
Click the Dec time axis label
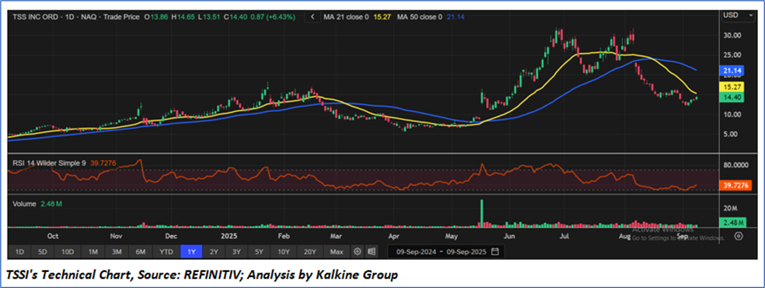pos(171,236)
